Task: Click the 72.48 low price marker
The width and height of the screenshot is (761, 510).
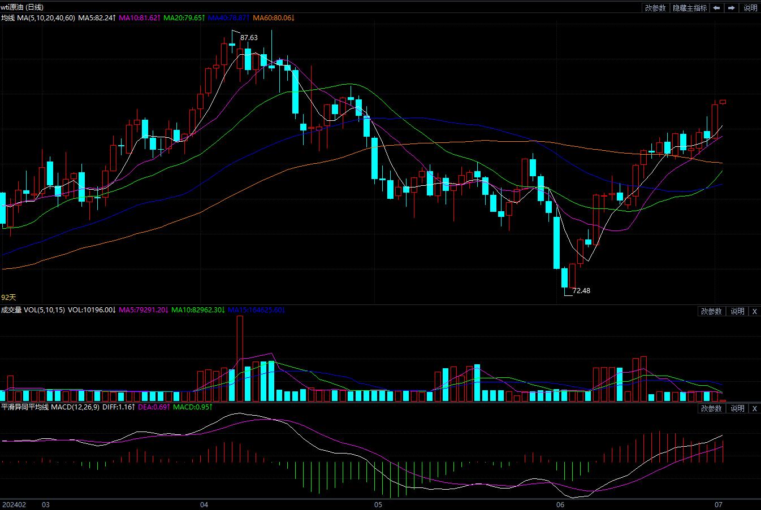Action: point(581,291)
